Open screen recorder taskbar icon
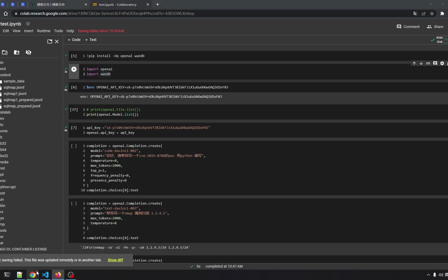The height and width of the screenshot is (280, 448). tap(71, 275)
